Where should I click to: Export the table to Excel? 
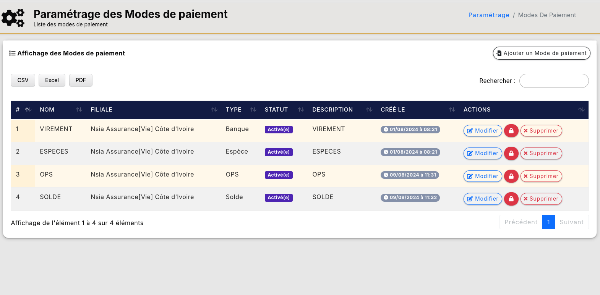pyautogui.click(x=52, y=80)
